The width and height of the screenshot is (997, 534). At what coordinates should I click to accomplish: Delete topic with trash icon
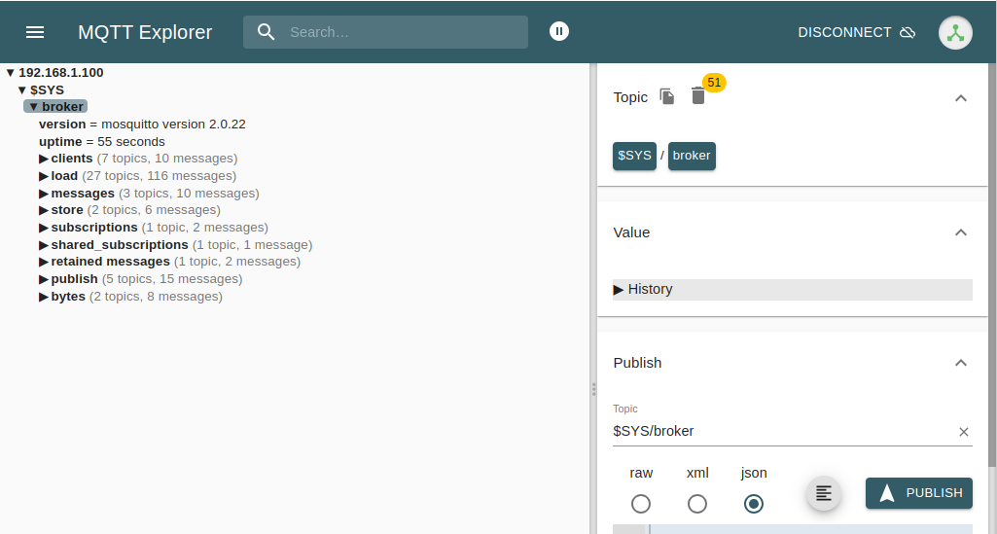tap(698, 96)
